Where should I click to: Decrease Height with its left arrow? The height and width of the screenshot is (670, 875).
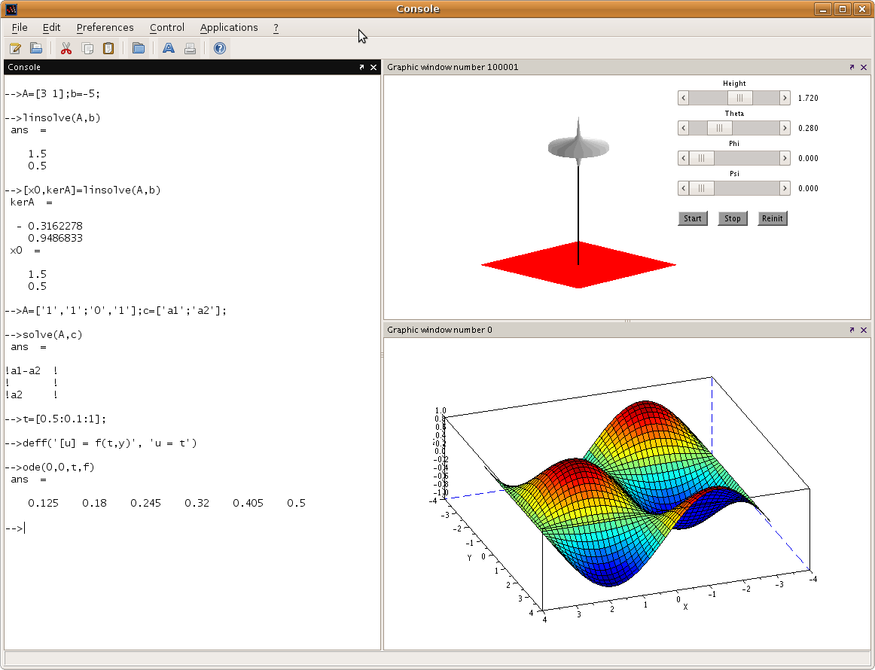point(683,98)
